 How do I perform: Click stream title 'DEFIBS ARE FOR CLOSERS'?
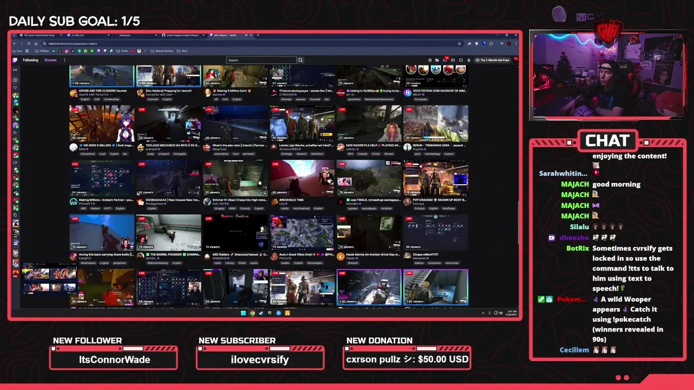(102, 91)
